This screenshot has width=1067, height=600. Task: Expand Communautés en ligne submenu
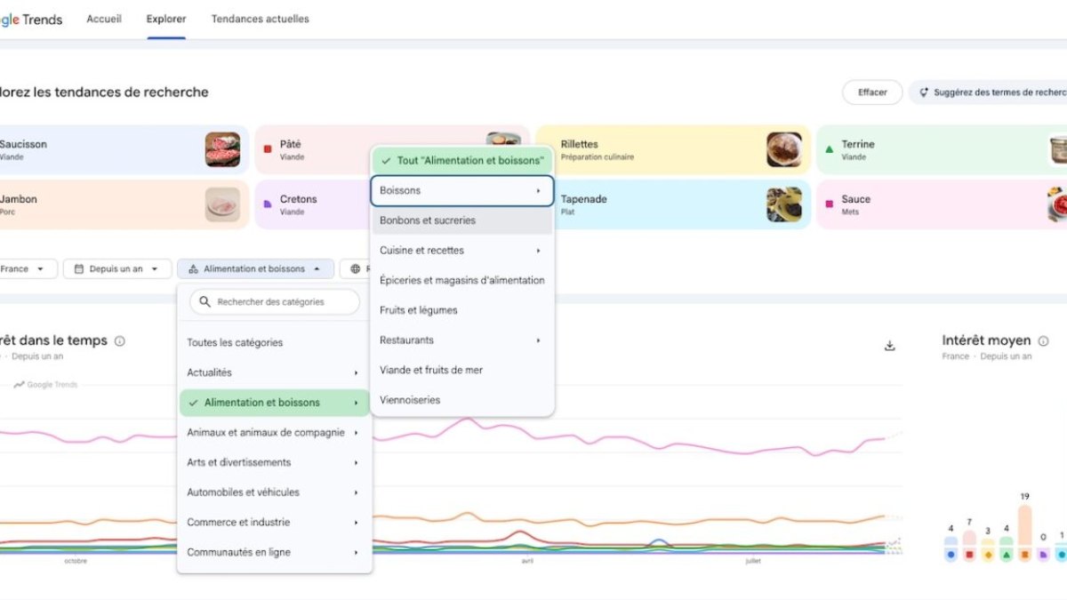click(x=275, y=552)
